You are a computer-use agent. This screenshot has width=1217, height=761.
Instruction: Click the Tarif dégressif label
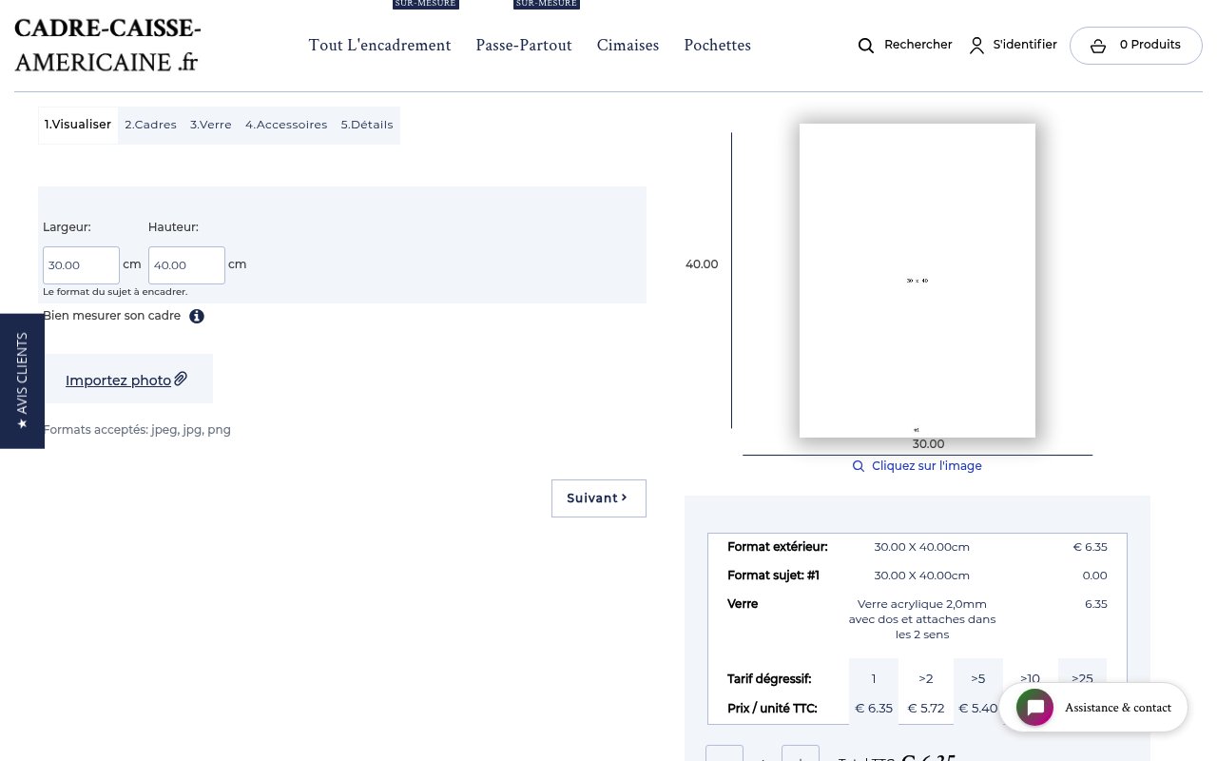pos(769,679)
